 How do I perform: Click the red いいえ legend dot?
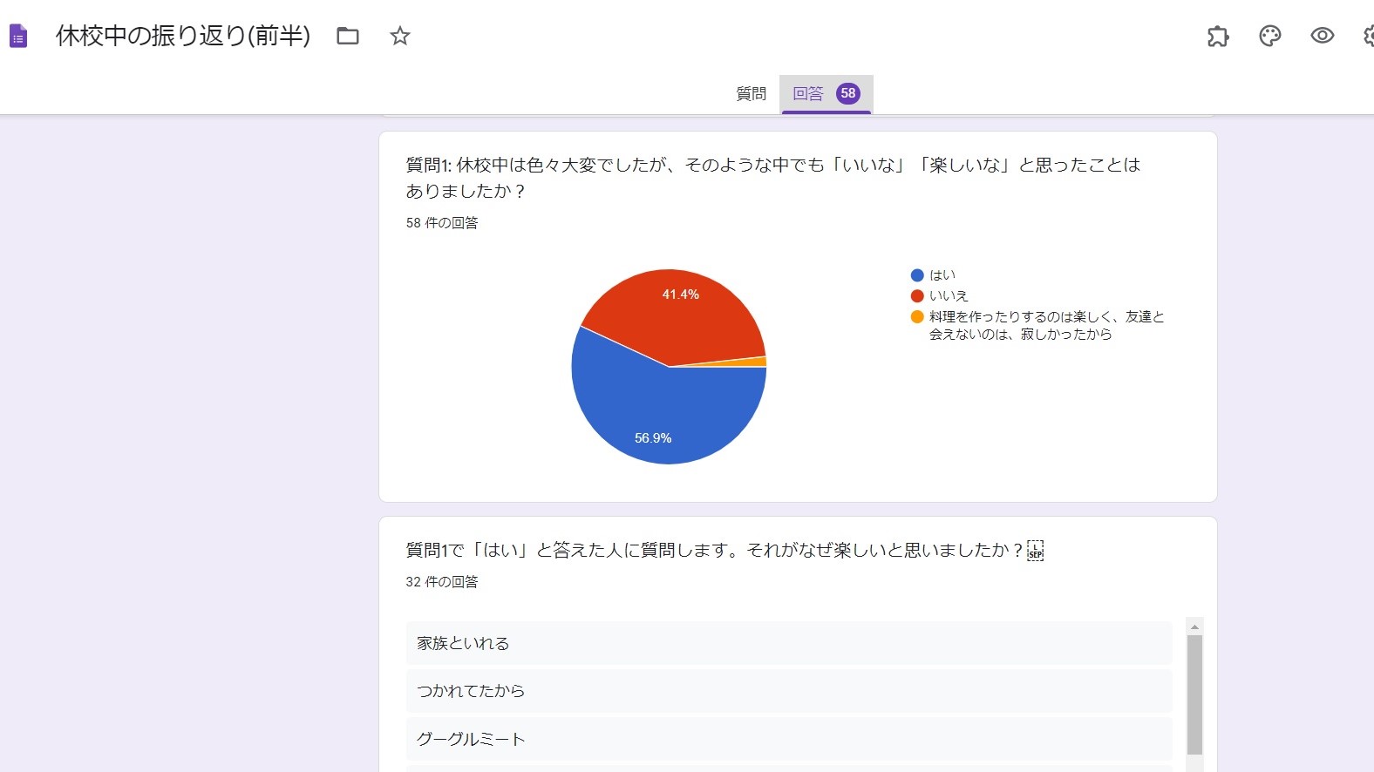(917, 296)
